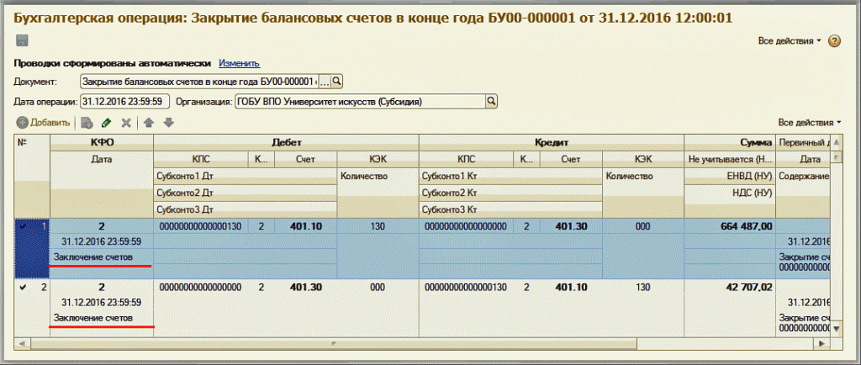Image resolution: width=861 pixels, height=365 pixels.
Task: Click the Дебет column header
Action: pos(286,143)
